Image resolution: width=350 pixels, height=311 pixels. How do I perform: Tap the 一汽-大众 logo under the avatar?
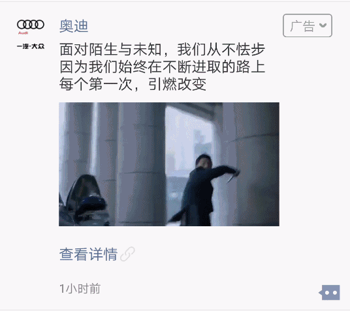click(31, 46)
